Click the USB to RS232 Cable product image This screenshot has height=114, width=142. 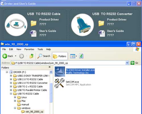click(16, 25)
